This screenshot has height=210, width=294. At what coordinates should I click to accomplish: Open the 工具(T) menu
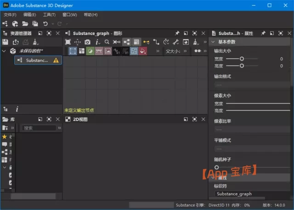[x=50, y=15]
